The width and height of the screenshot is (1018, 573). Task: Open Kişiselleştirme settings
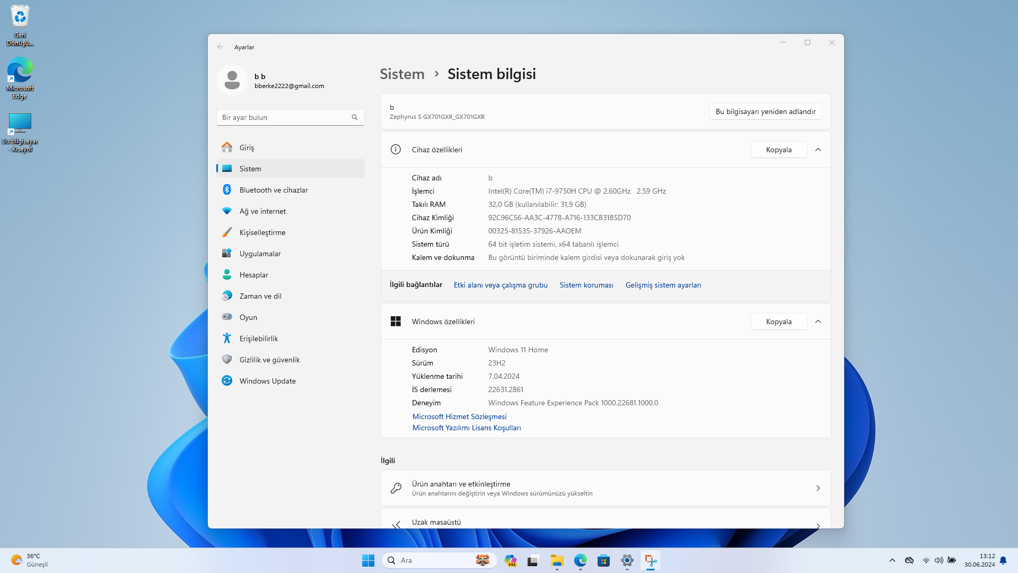291,232
